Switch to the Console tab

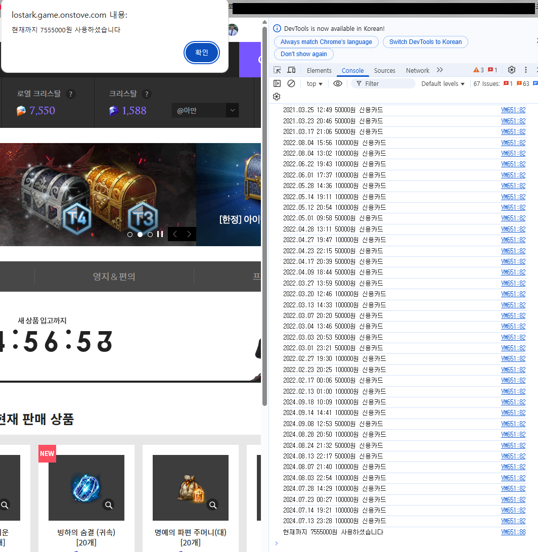click(x=353, y=70)
